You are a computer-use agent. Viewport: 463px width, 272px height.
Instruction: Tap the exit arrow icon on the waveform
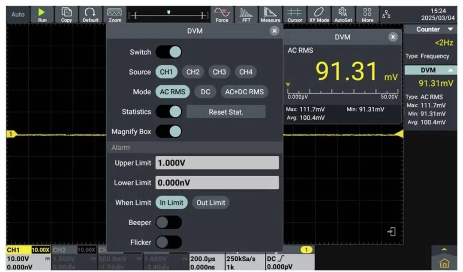click(391, 232)
